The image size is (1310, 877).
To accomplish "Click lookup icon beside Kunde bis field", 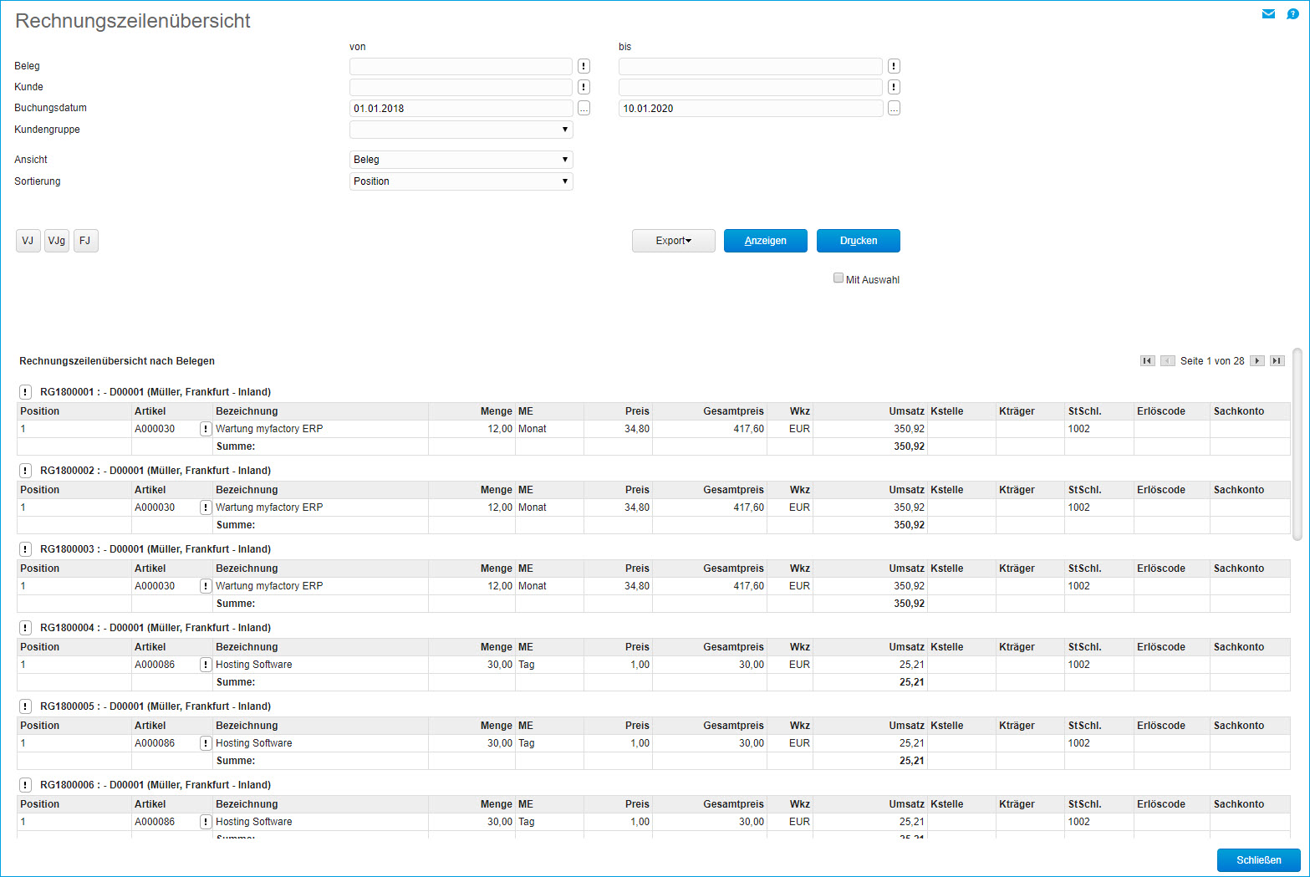I will coord(894,87).
